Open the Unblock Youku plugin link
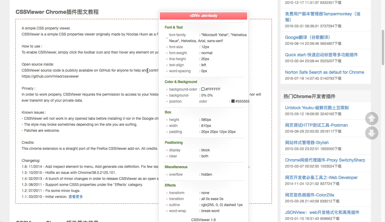This screenshot has height=222, width=385. coord(317,108)
